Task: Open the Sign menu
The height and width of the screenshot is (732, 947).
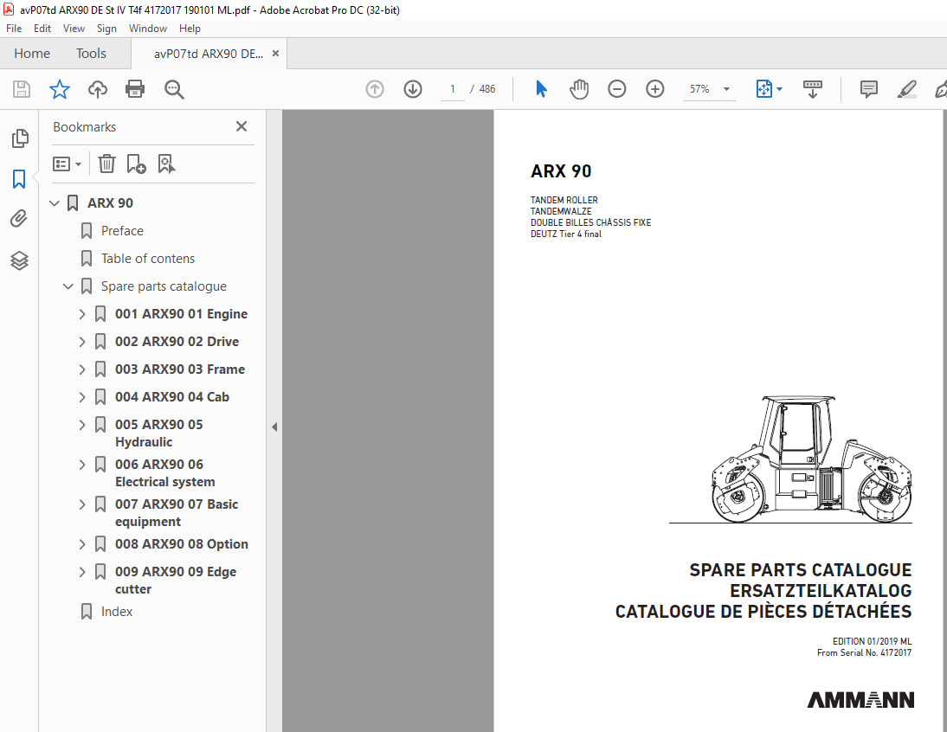Action: 106,29
